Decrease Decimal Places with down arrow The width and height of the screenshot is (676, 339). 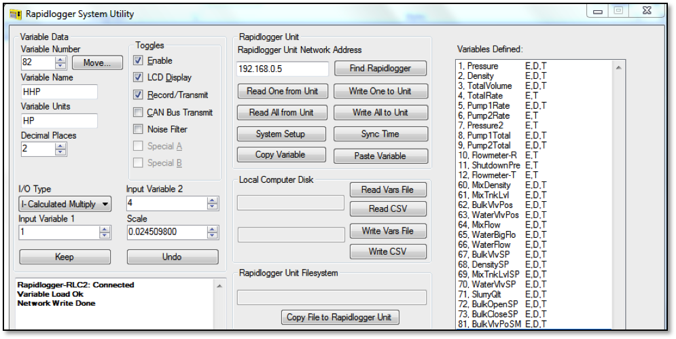tap(60, 152)
